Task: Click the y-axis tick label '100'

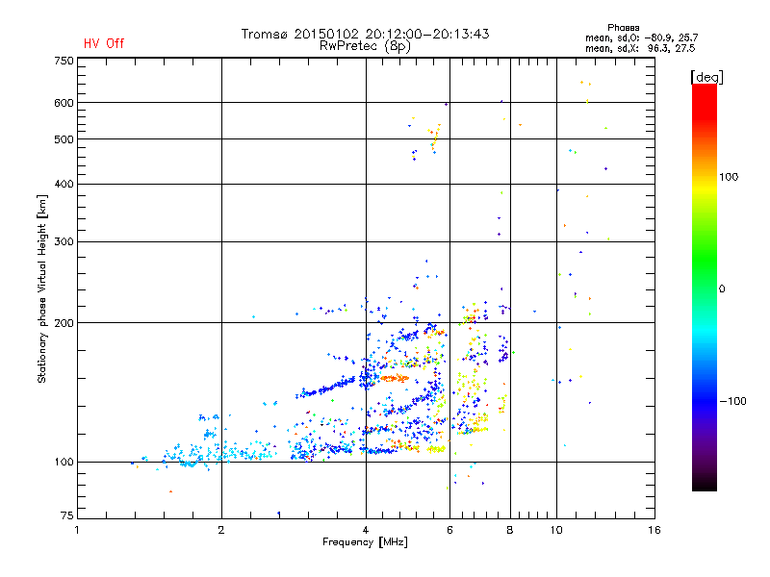Action: 64,463
